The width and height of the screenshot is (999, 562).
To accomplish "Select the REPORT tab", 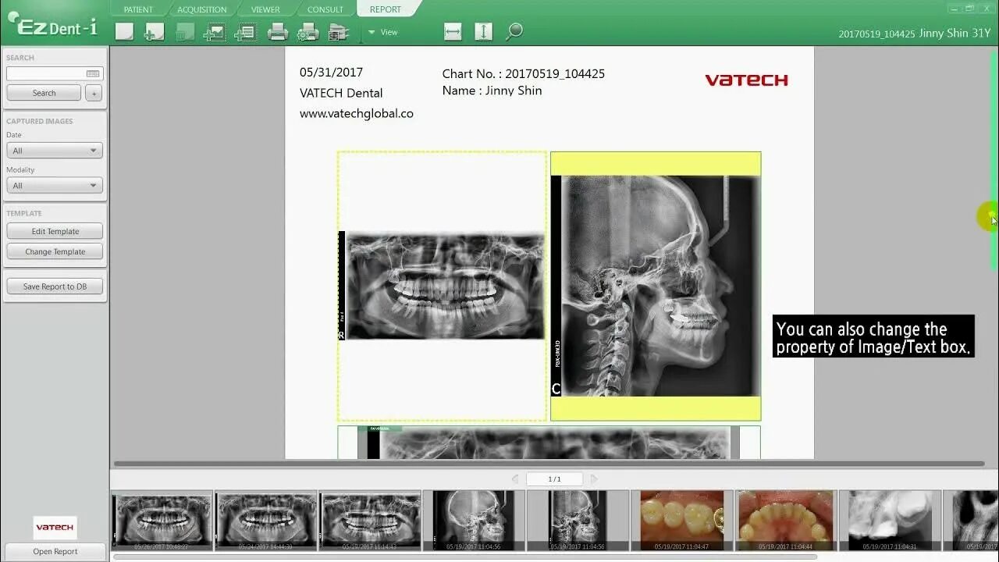I will coord(386,9).
